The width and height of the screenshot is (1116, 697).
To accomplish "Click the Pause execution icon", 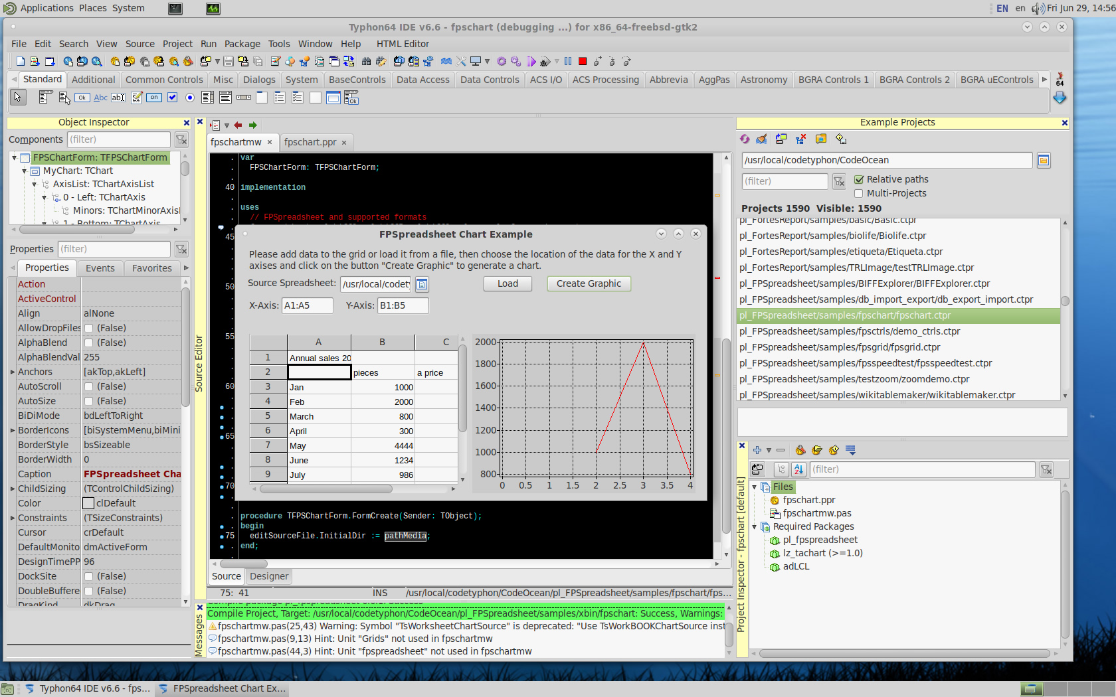I will tap(568, 61).
